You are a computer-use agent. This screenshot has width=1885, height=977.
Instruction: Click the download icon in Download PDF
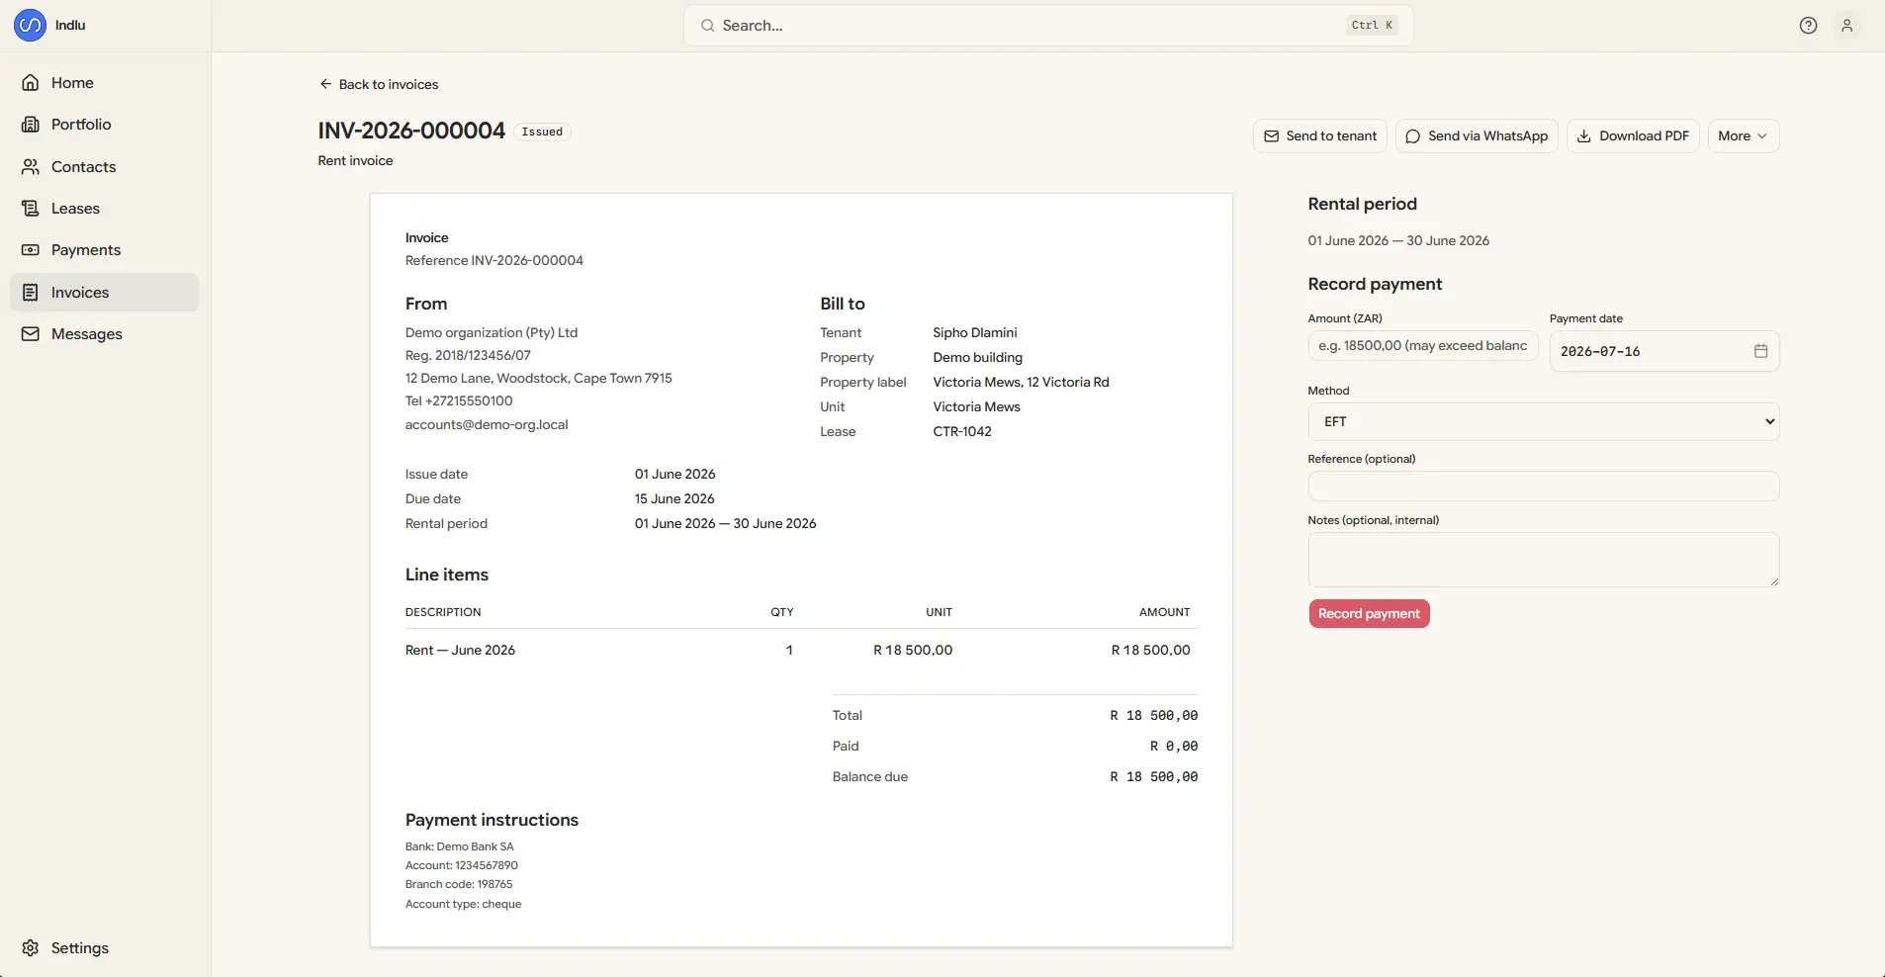(1584, 136)
